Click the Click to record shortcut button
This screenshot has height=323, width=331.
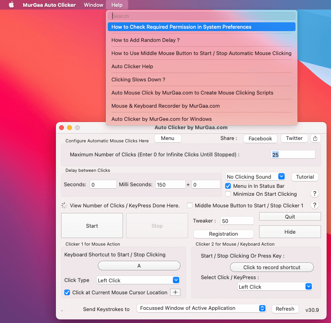[x=272, y=267]
